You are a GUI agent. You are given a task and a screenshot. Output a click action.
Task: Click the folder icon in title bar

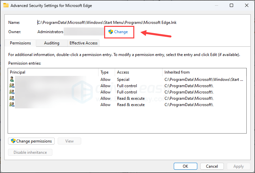click(x=6, y=5)
